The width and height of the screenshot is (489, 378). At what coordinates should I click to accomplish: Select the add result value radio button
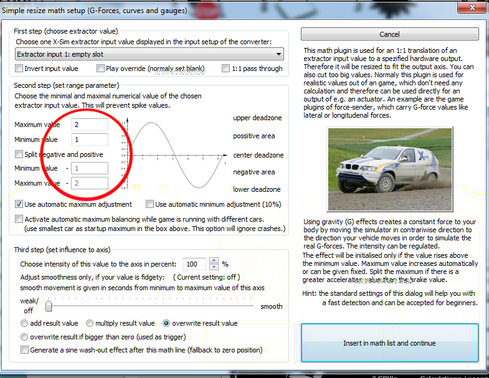pos(24,323)
